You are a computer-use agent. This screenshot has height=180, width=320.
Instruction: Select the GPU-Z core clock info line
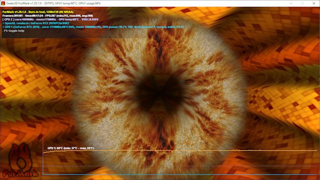(50, 19)
